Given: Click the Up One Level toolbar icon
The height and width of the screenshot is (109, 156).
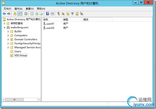Looking at the screenshot, I should click(x=15, y=14).
